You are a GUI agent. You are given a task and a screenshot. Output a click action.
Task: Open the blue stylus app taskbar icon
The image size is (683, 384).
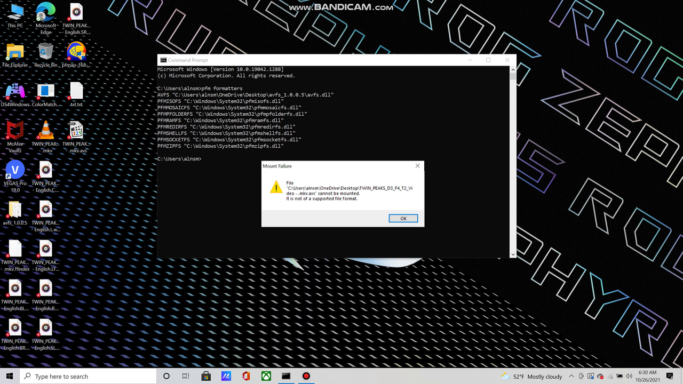pyautogui.click(x=226, y=376)
